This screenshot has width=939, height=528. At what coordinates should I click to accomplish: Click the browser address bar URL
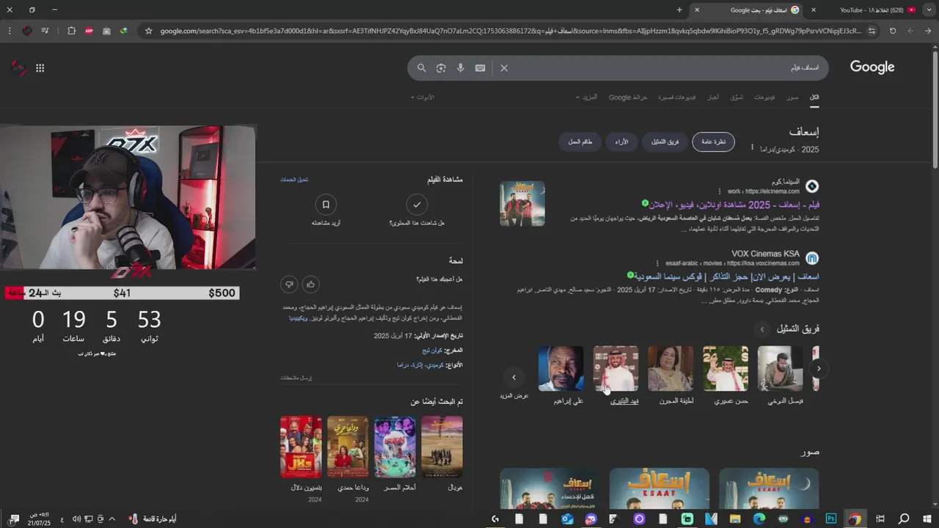(511, 31)
